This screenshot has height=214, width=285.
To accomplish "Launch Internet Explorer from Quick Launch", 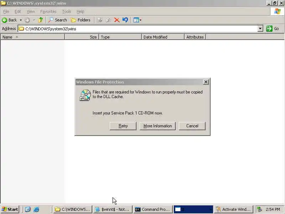I will (x=36, y=209).
